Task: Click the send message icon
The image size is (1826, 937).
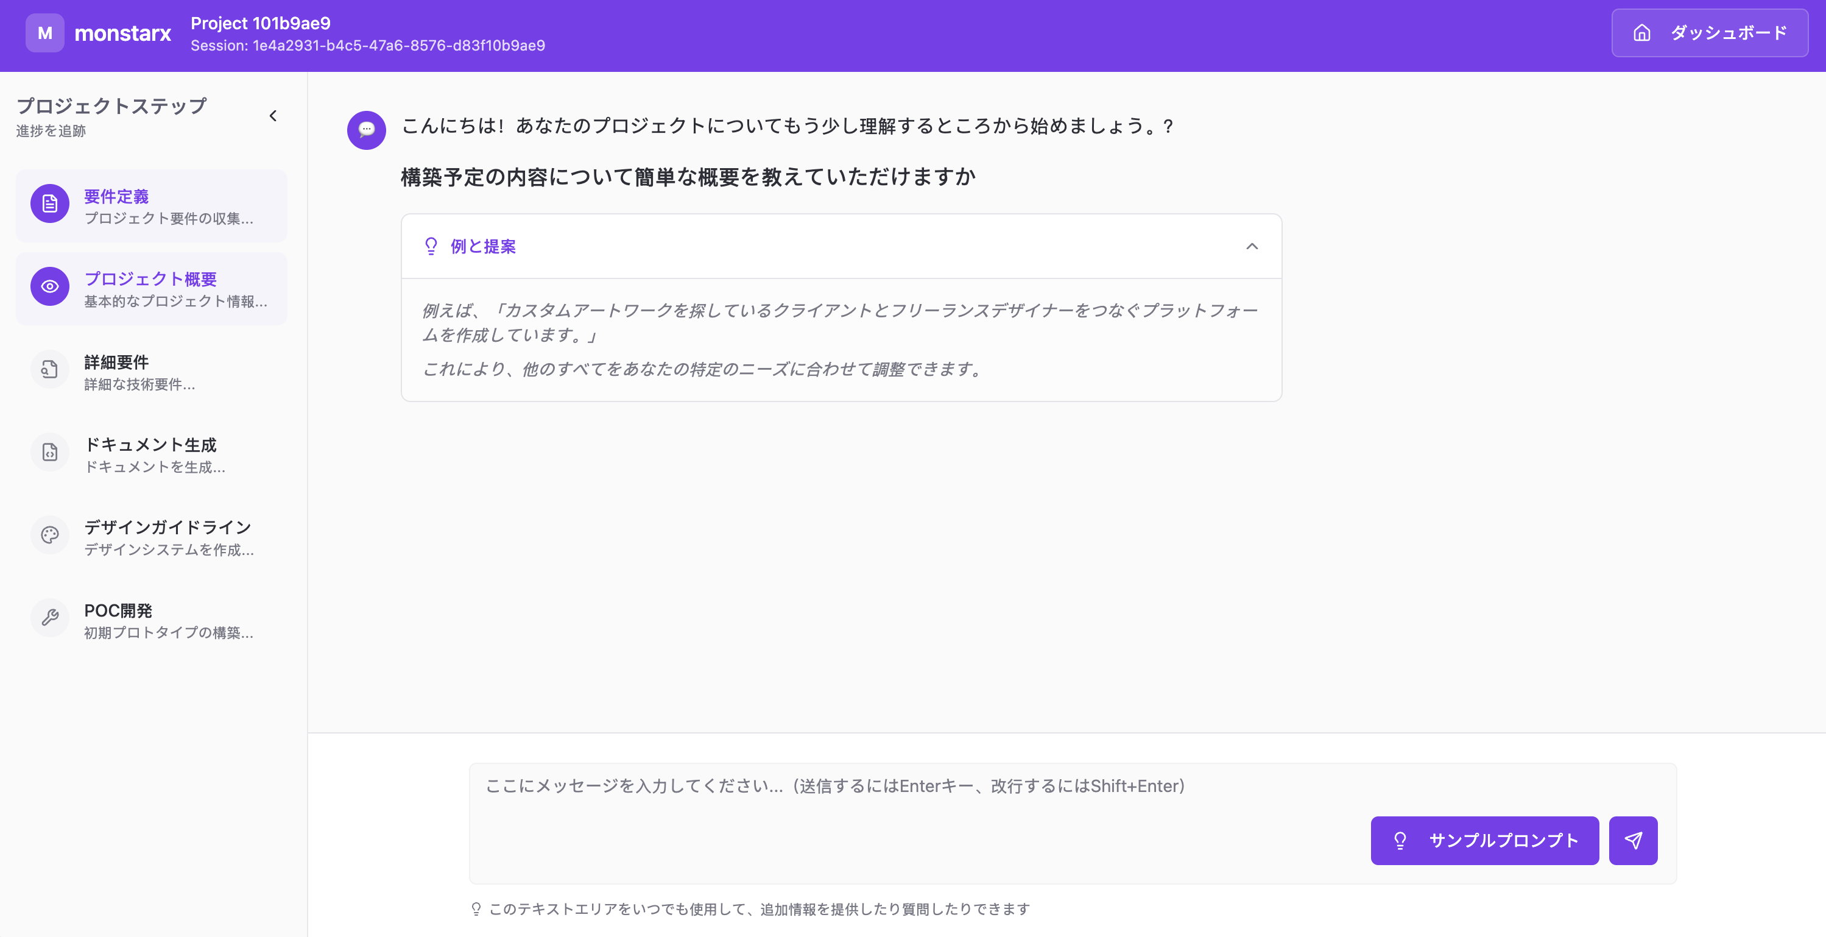Action: (1634, 841)
